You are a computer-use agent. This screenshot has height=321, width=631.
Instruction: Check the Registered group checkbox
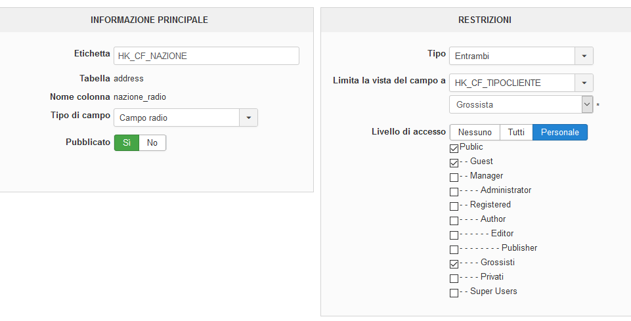pyautogui.click(x=454, y=206)
